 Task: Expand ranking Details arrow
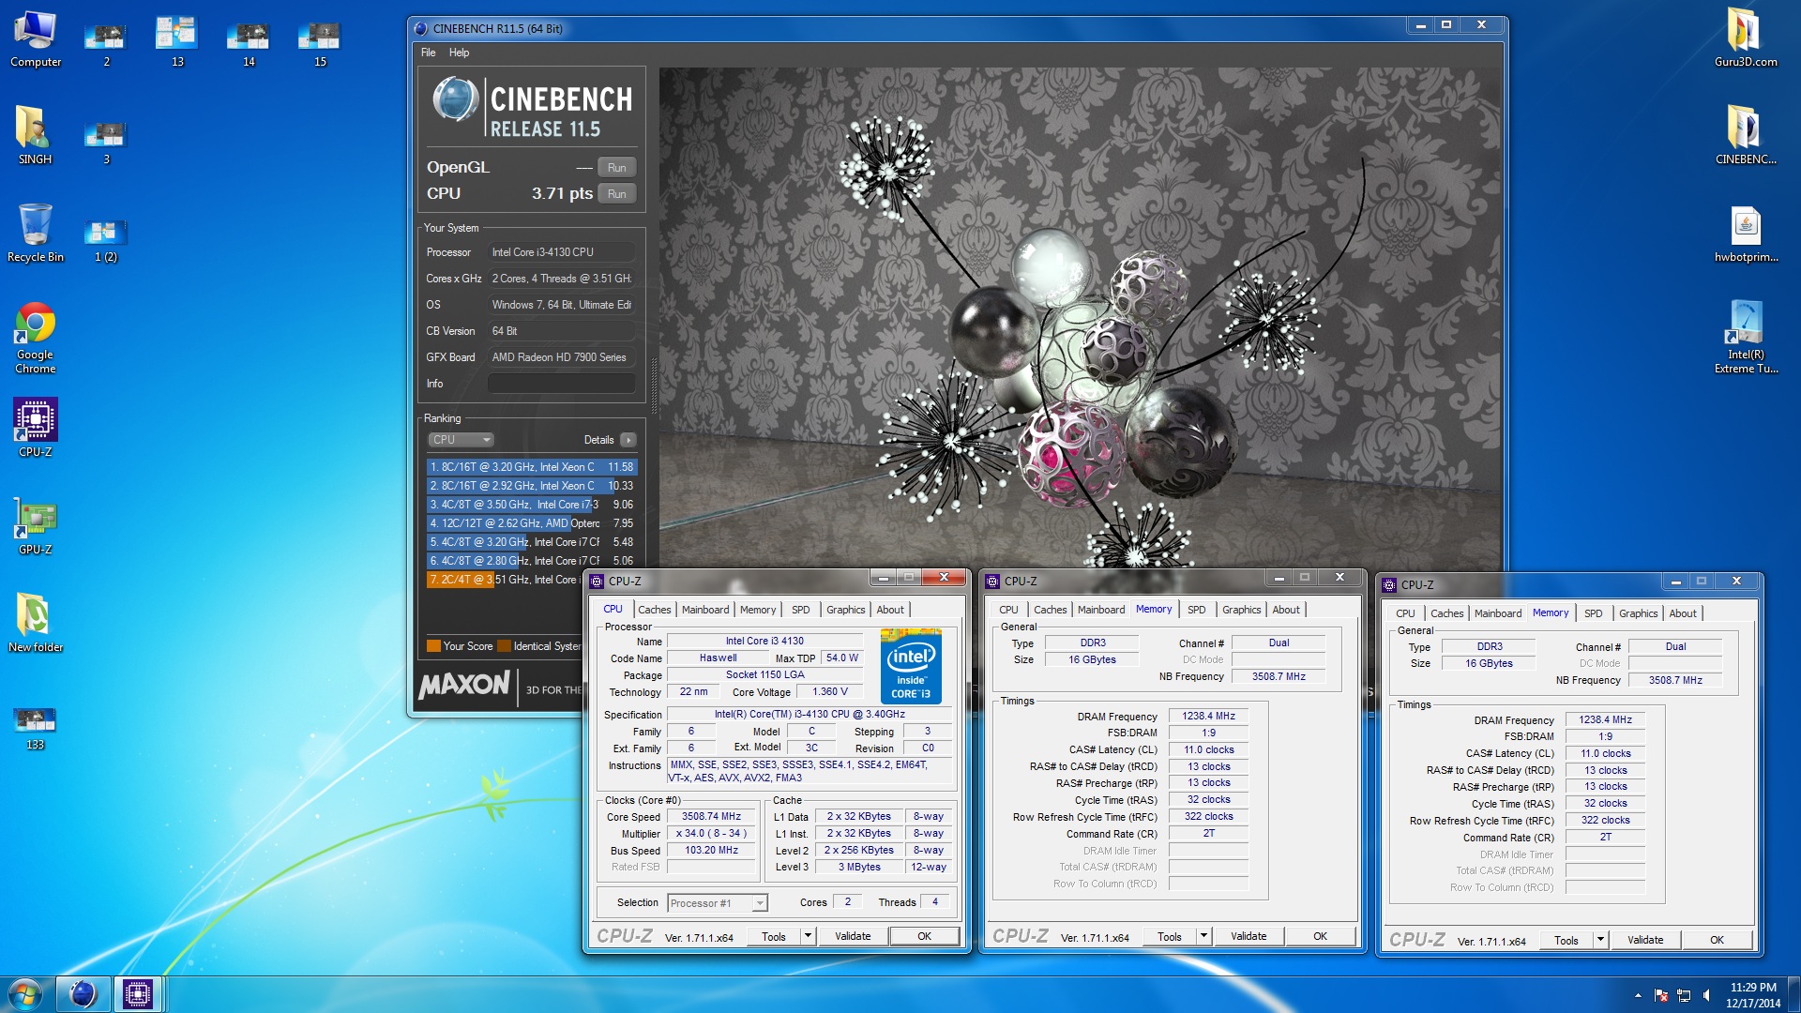point(628,440)
